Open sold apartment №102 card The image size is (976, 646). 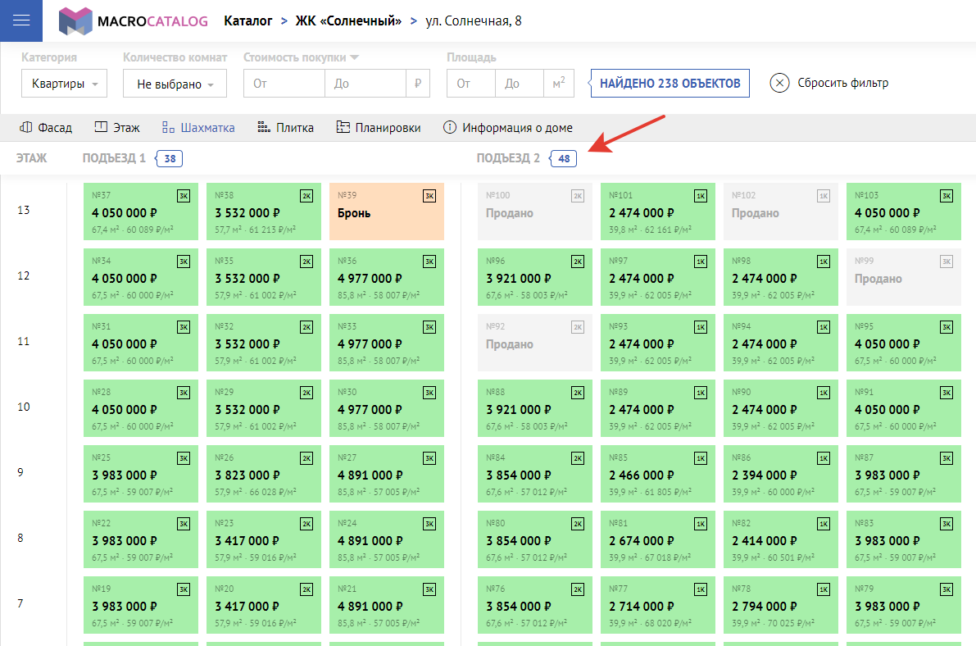(780, 212)
